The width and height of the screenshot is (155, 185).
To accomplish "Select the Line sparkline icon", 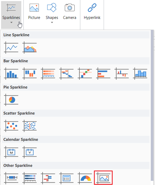I will pos(11,48).
